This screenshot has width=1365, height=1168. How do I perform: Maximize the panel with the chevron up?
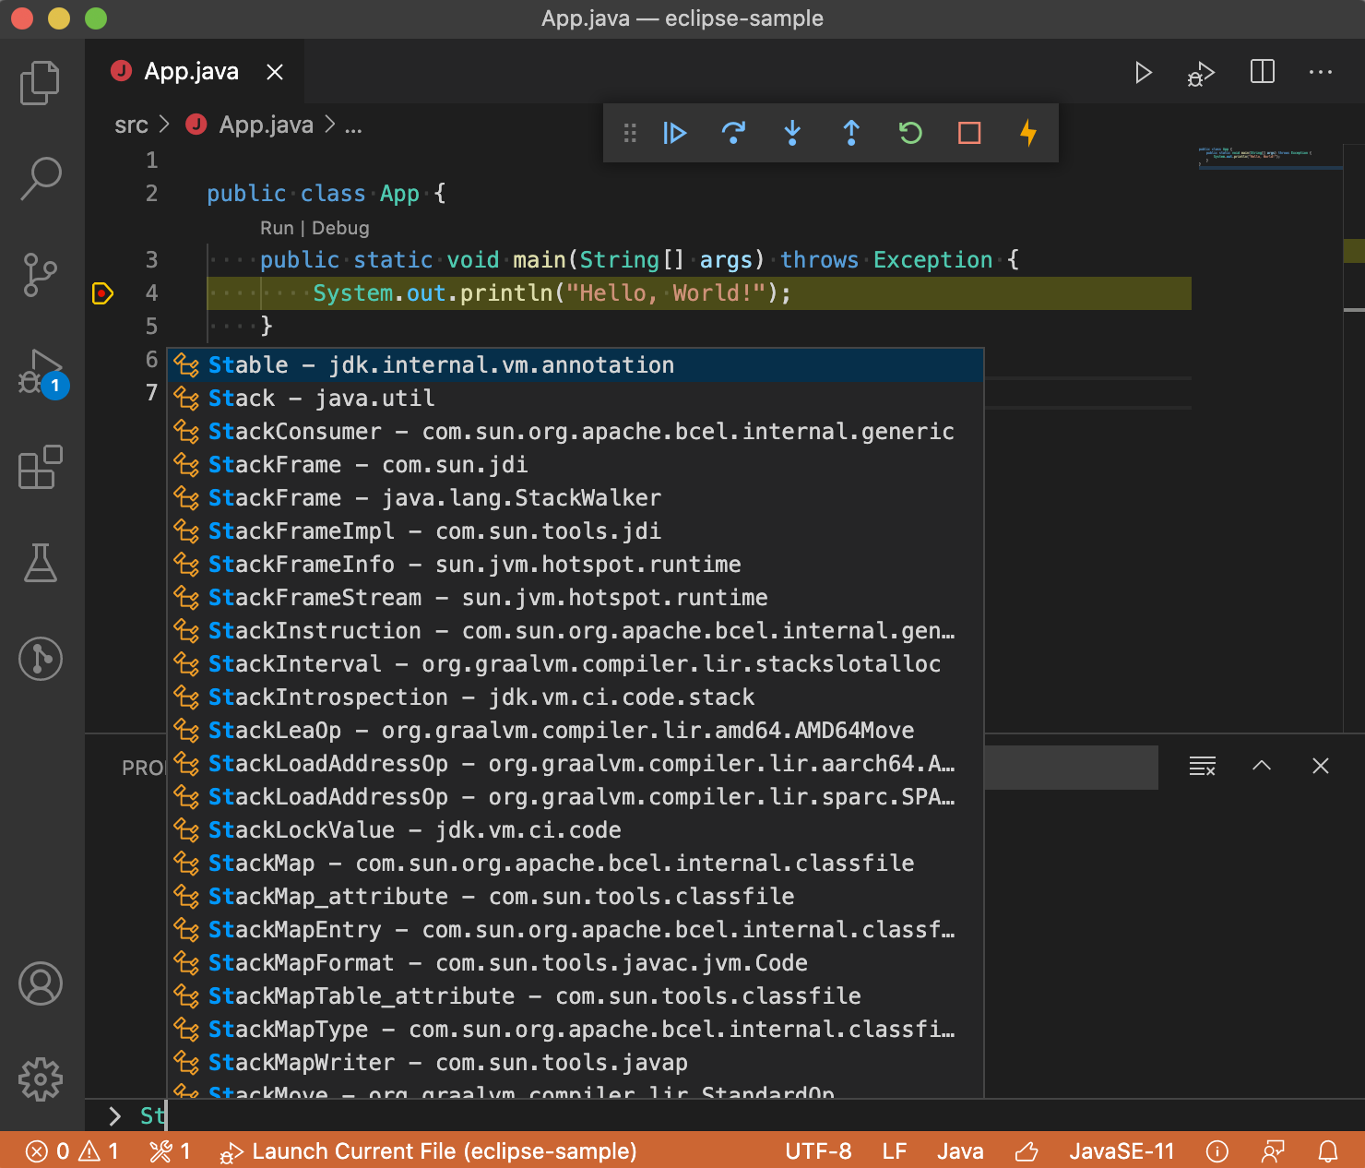1262,766
